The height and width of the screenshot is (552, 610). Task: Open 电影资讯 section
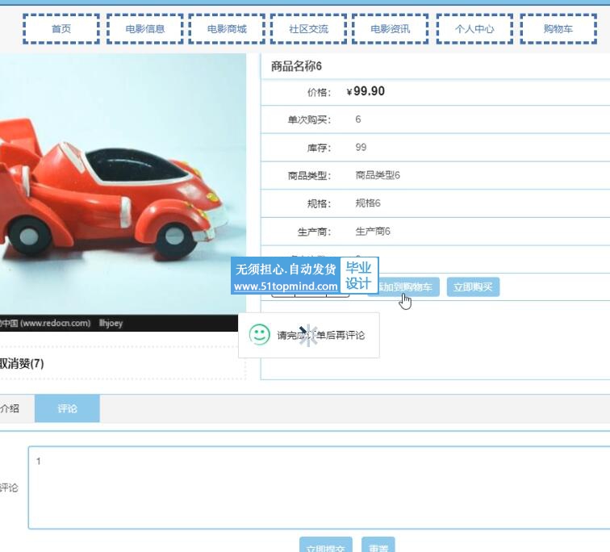[391, 29]
